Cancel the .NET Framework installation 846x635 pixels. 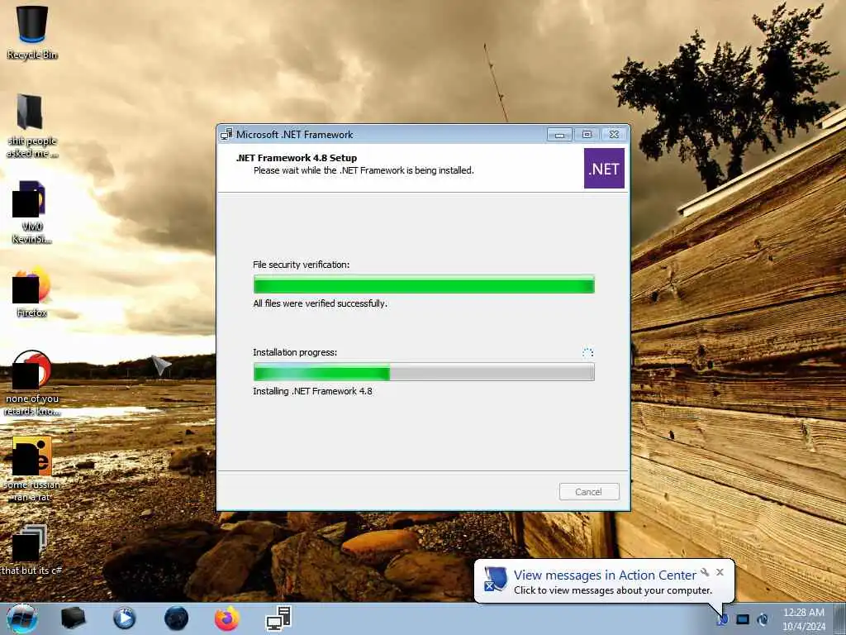[x=589, y=492]
